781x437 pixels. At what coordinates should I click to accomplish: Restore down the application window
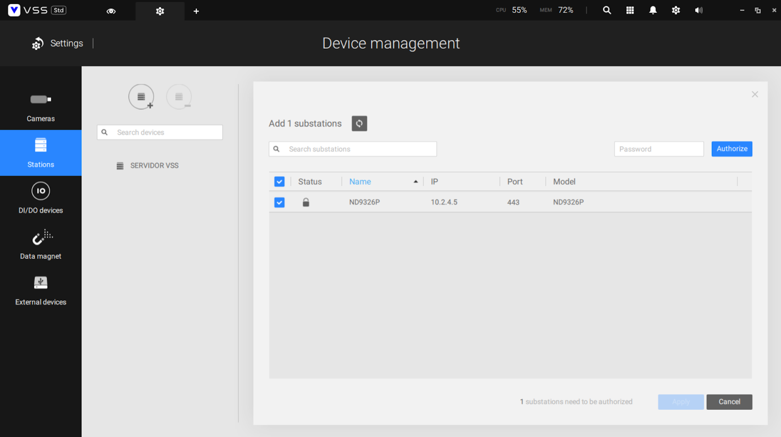tap(758, 10)
